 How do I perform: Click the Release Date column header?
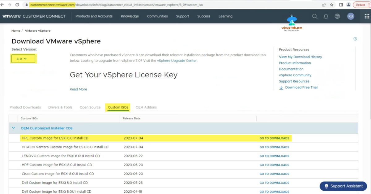pyautogui.click(x=131, y=118)
